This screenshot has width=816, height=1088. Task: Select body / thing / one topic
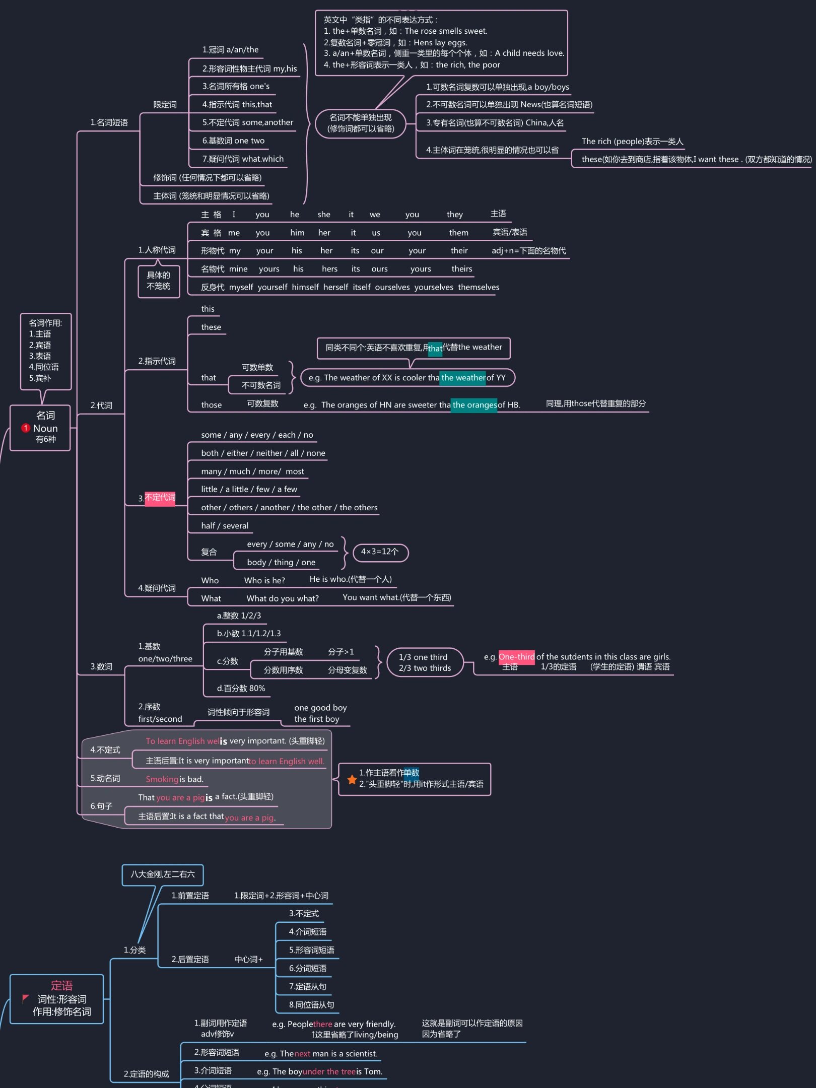coord(281,562)
